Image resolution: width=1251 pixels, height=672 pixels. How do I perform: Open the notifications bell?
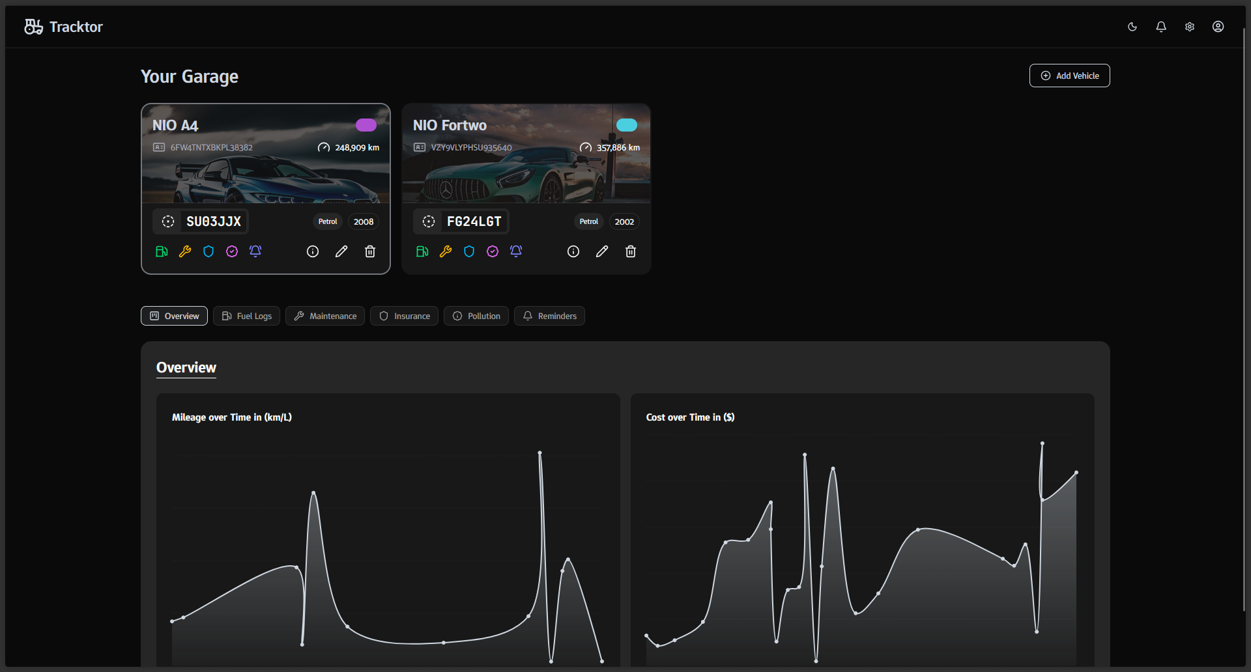[x=1161, y=27]
